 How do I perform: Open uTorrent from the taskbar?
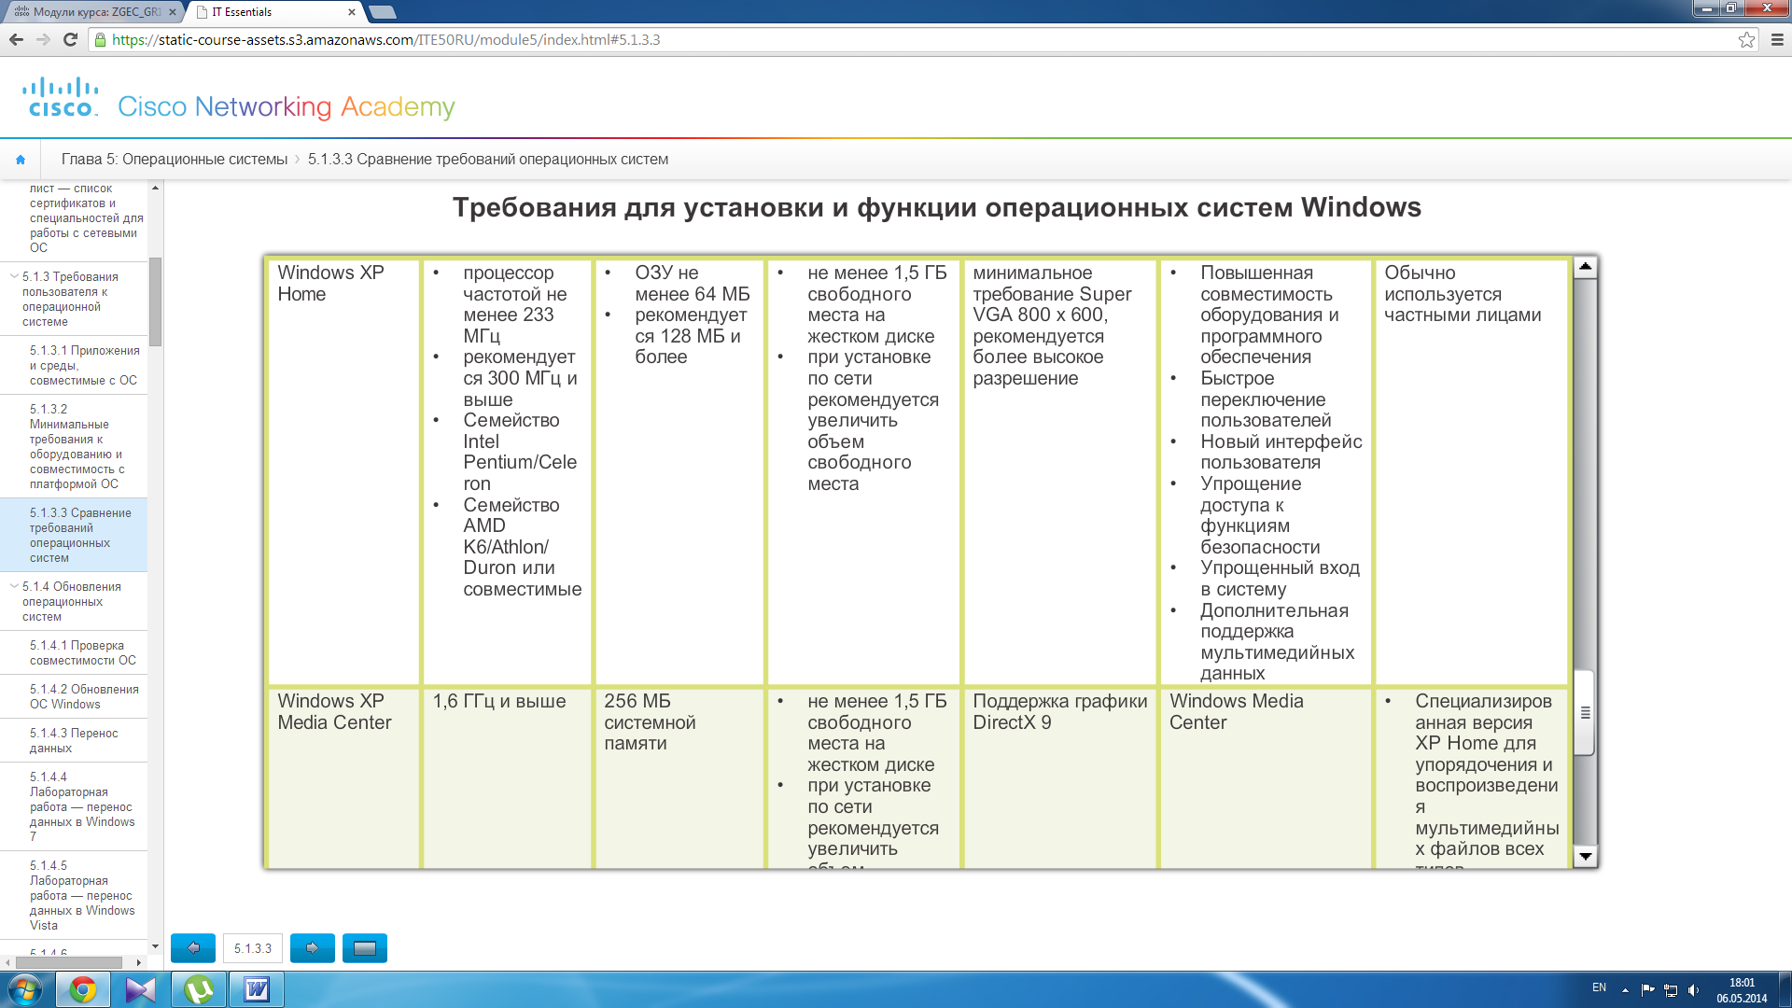pos(199,989)
